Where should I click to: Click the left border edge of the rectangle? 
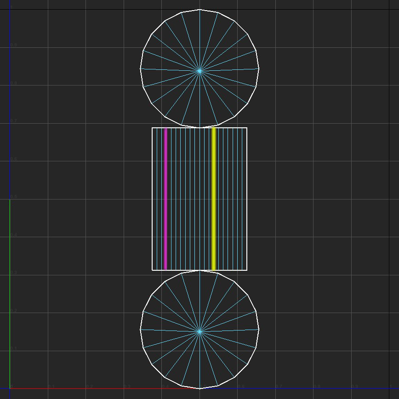152,199
